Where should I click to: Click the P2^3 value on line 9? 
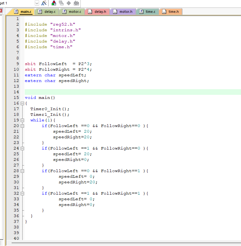(x=84, y=64)
